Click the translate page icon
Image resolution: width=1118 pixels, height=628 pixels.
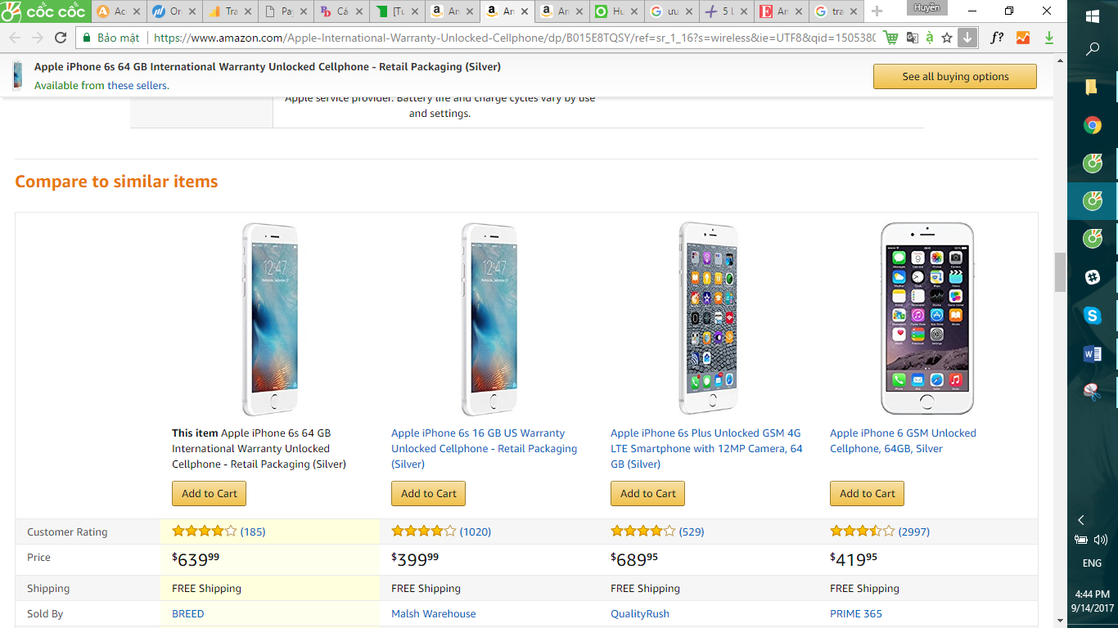910,38
